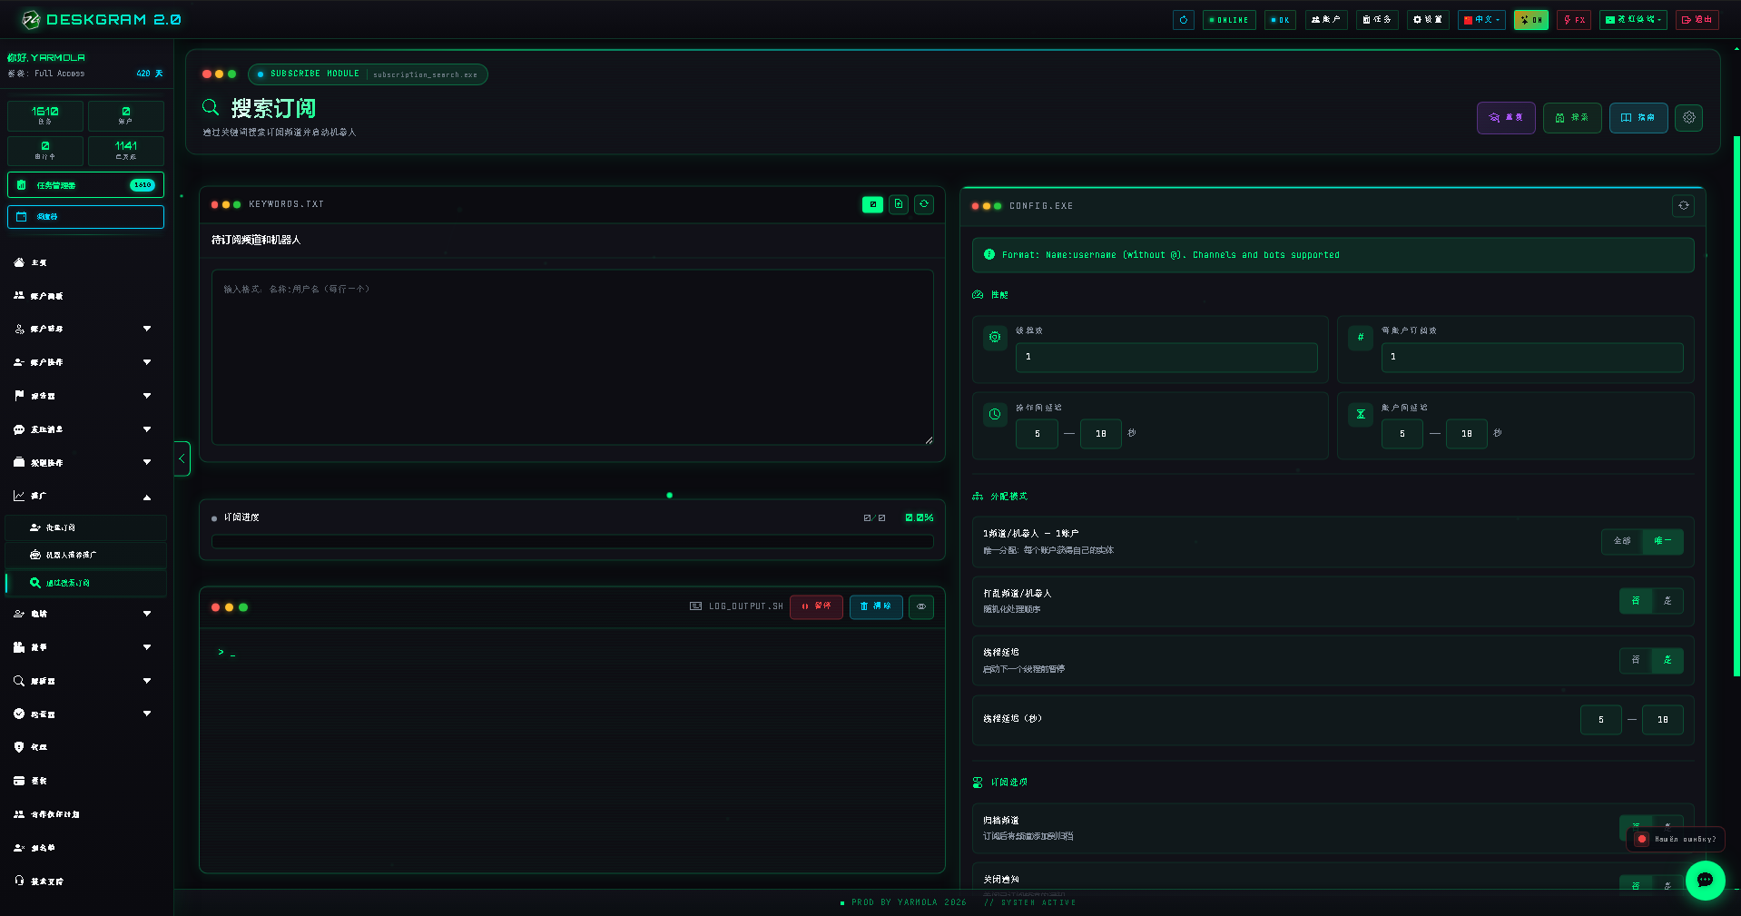
Task: Click the reload icon in KEYWORDS.TXT header
Action: click(924, 204)
